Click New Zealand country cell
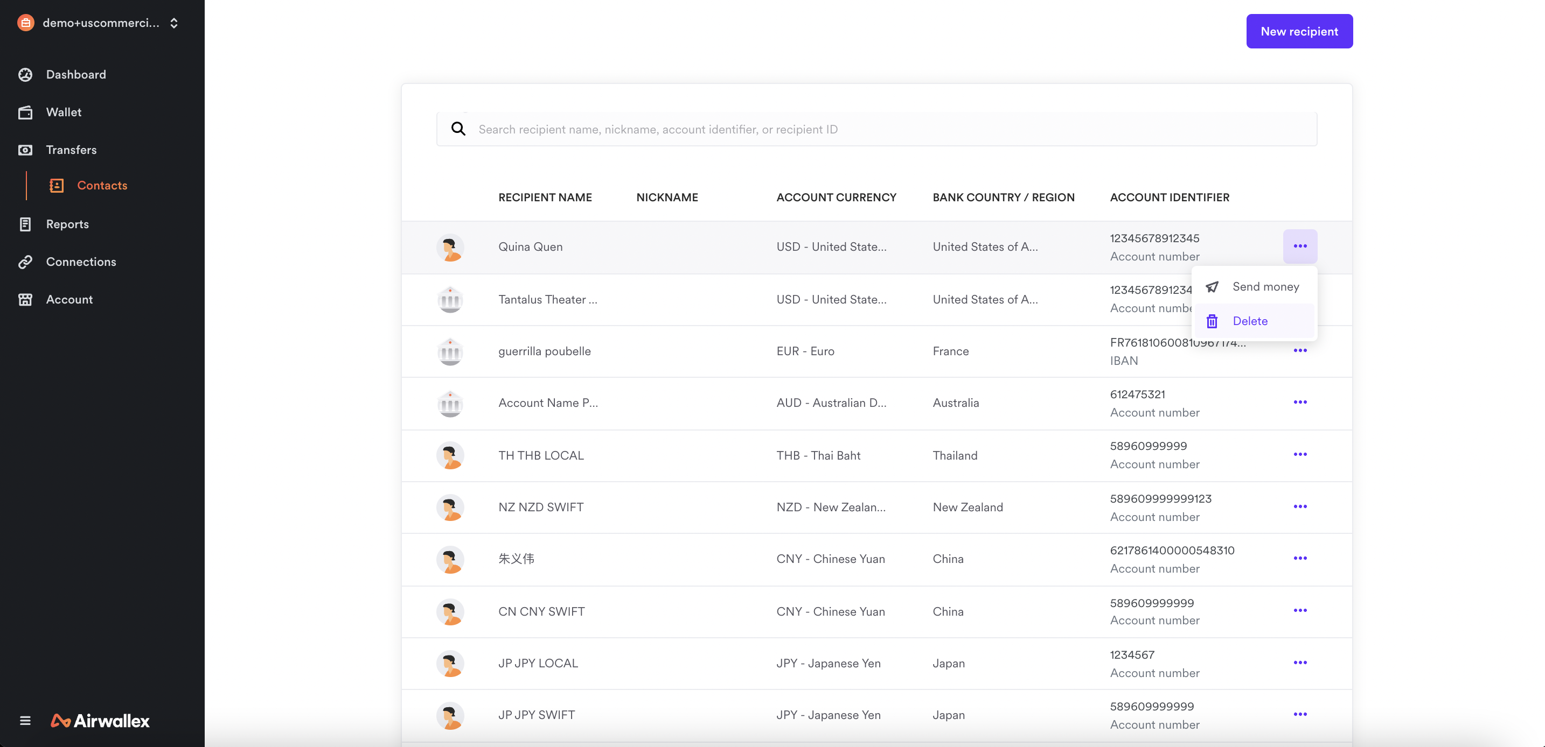Viewport: 1545px width, 747px height. [x=968, y=508]
